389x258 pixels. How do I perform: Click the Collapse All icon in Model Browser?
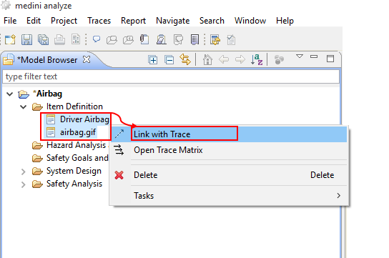pyautogui.click(x=169, y=60)
